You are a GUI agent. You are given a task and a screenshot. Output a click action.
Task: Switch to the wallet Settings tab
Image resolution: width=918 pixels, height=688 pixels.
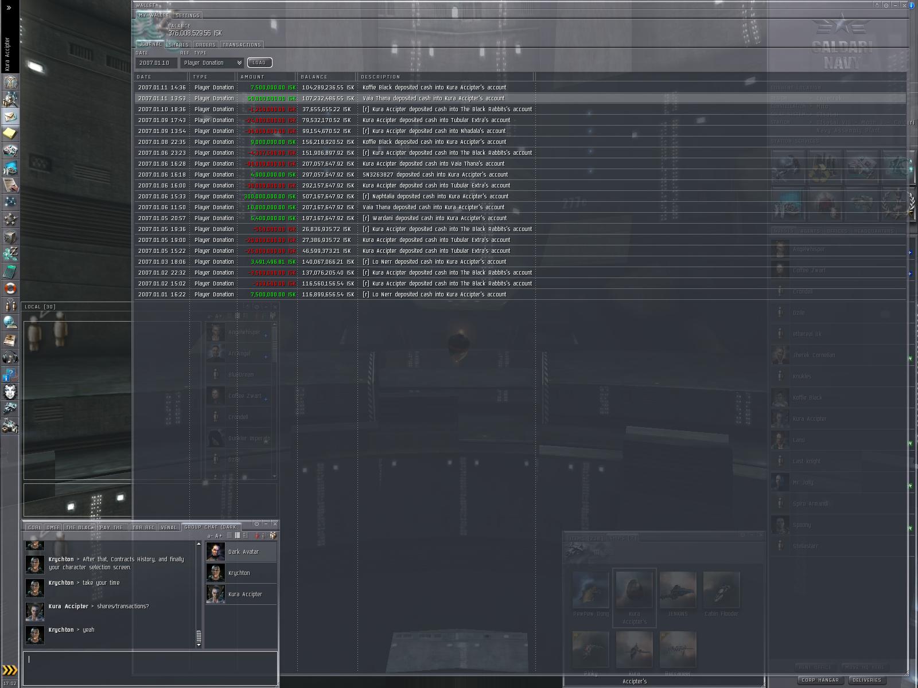188,15
